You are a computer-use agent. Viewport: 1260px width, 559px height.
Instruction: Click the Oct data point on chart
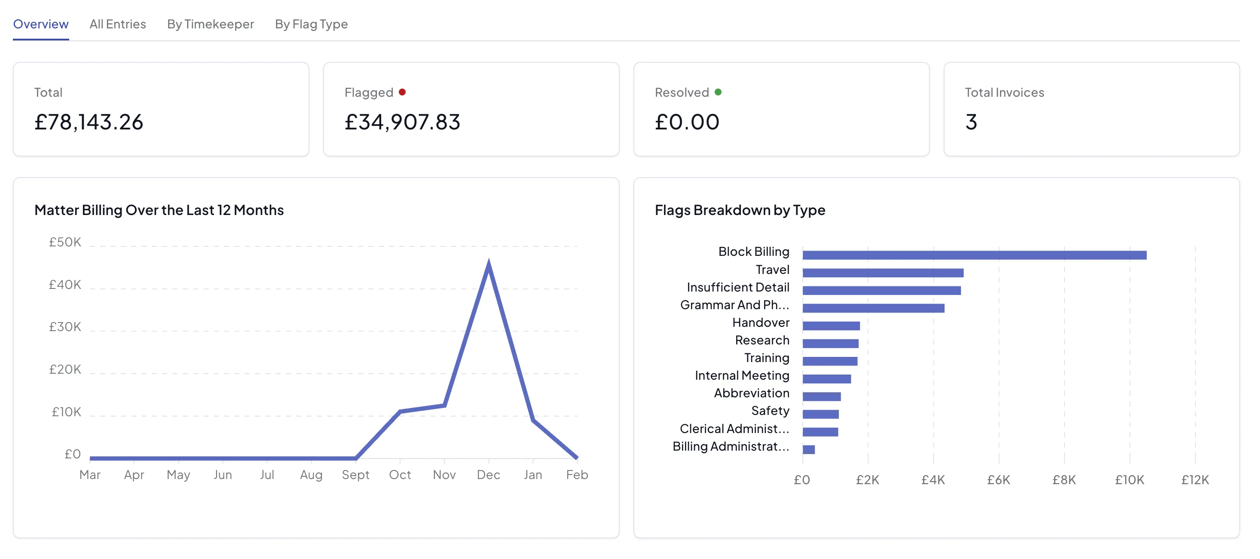[x=400, y=411]
